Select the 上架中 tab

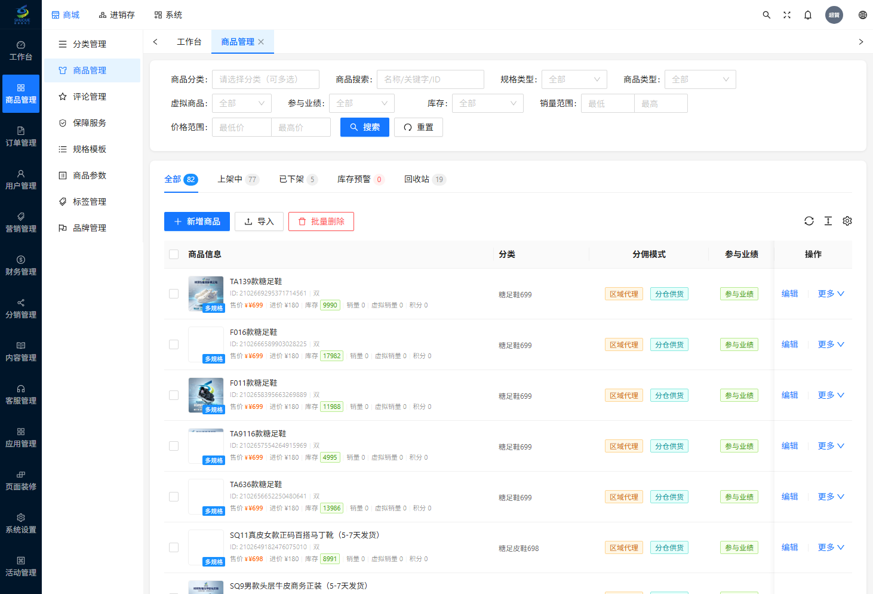coord(238,179)
